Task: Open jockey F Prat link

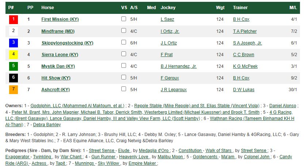Action: (x=167, y=55)
